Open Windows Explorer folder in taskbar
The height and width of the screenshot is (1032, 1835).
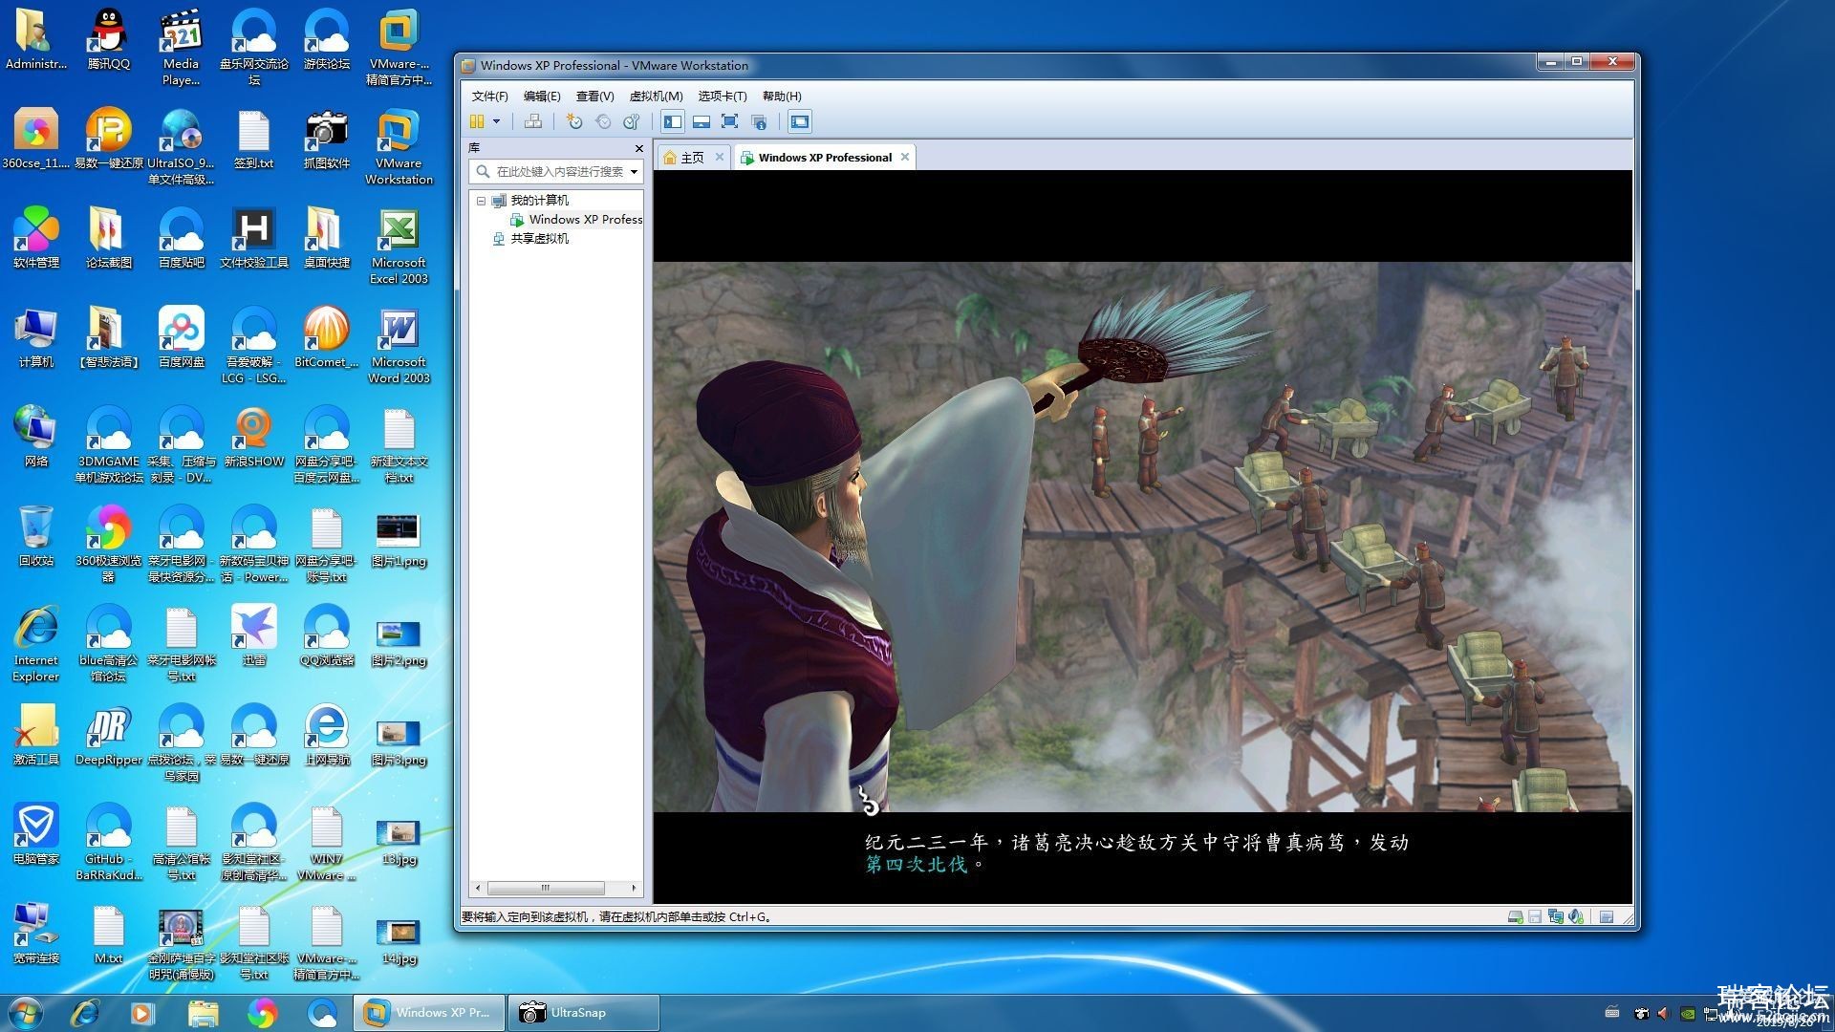tap(203, 1013)
